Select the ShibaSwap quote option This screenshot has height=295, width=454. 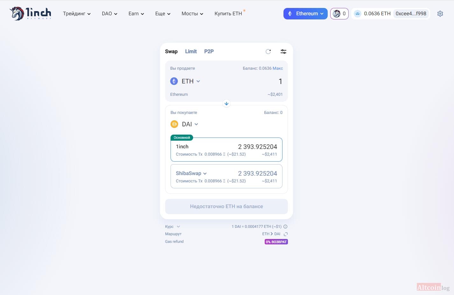227,176
